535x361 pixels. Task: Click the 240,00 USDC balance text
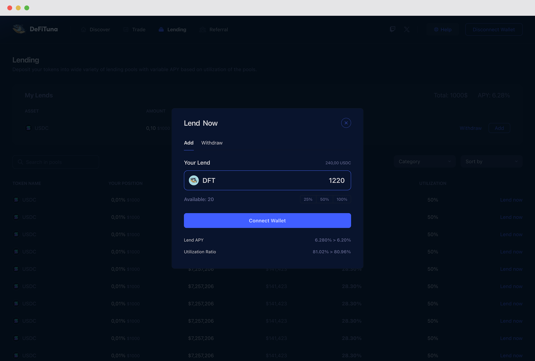[x=338, y=163]
